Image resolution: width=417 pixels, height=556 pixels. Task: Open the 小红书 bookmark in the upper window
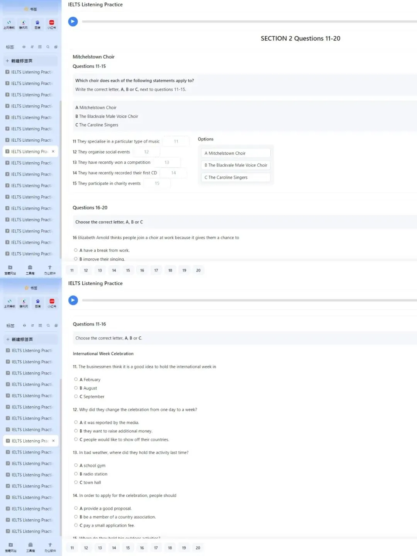(x=52, y=24)
